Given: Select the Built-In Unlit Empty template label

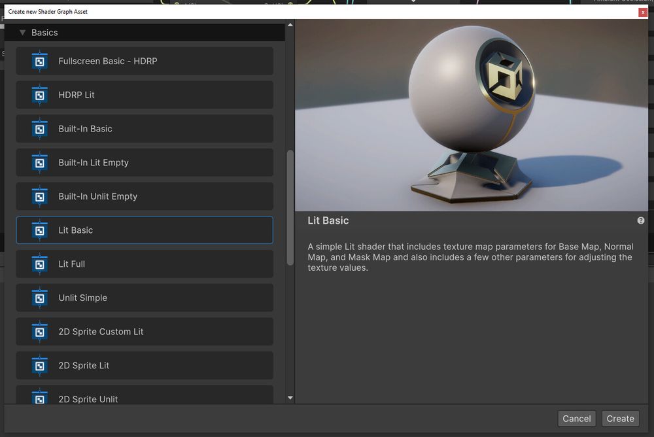Looking at the screenshot, I should coord(97,196).
